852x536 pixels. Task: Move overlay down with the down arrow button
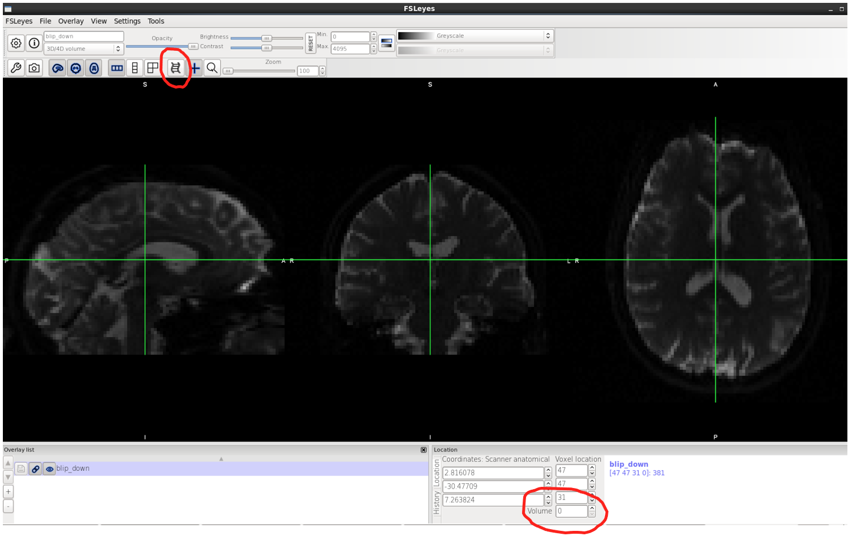8,477
